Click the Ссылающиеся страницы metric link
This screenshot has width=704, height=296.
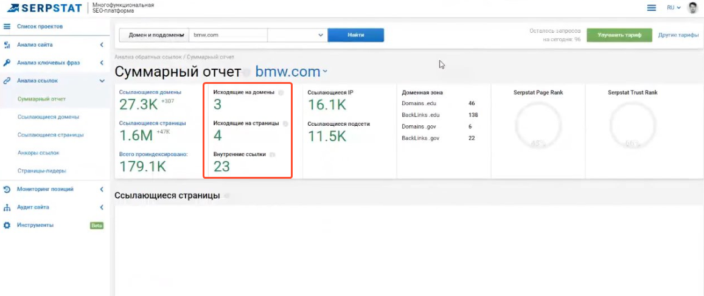click(x=152, y=123)
